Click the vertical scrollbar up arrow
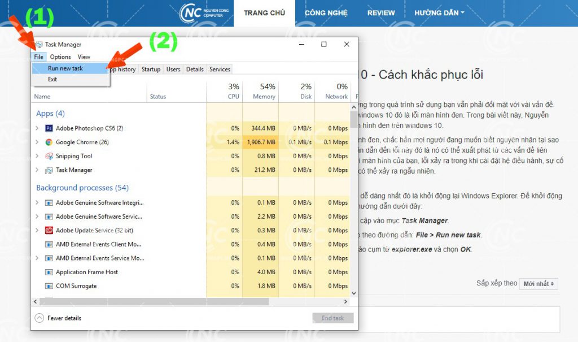 pyautogui.click(x=354, y=107)
